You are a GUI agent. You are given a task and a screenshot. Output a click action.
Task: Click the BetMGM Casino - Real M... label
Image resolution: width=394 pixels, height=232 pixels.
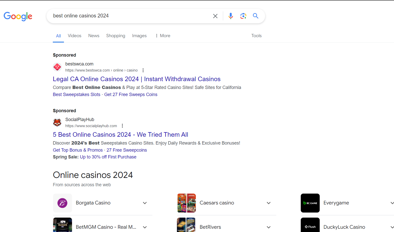pos(106,227)
